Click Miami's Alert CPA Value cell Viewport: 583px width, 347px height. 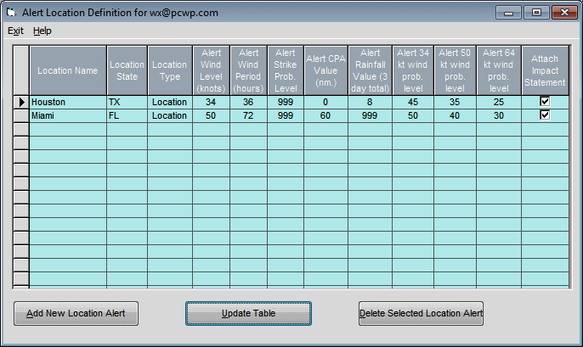325,115
